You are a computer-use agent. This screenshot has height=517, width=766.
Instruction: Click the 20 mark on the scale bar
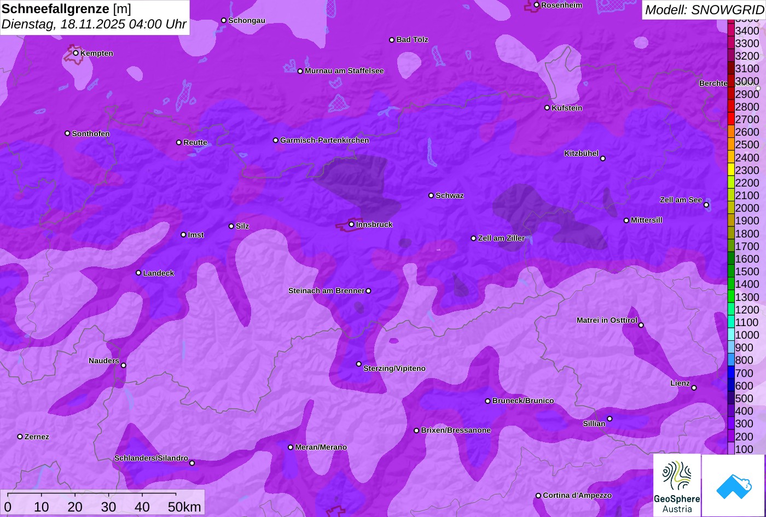pos(75,507)
